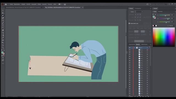
Task: Open the Schrift menu
Action: 28,4
